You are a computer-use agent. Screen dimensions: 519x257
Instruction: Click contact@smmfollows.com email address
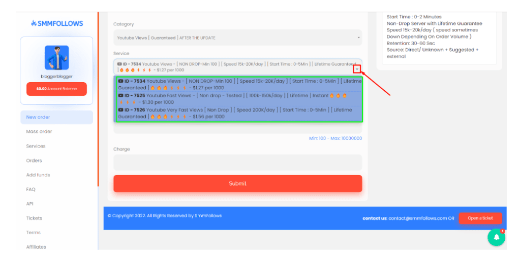click(418, 218)
